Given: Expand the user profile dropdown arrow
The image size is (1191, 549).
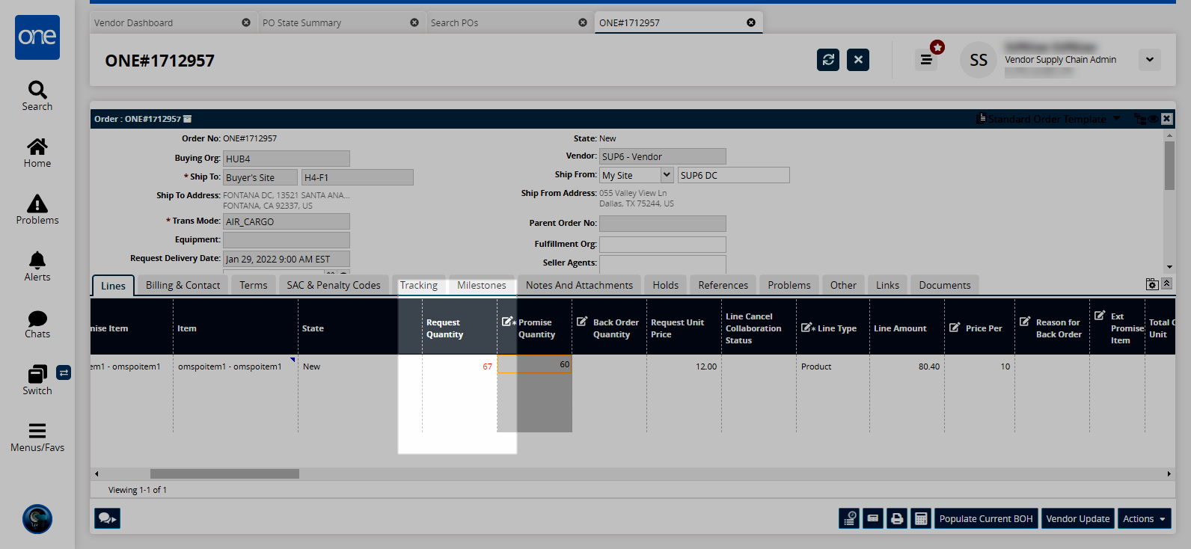Looking at the screenshot, I should (1149, 60).
